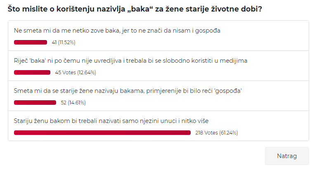Viewport: 312px width, 170px height.
Task: Click the first poll result row
Action: [x=158, y=35]
